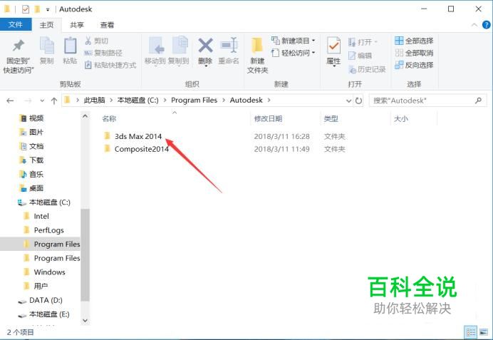Switch to the Details view icon in status bar
Image resolution: width=493 pixels, height=340 pixels.
[471, 332]
